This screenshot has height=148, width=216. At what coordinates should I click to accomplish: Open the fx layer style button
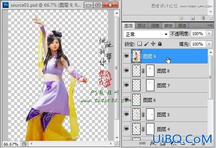pos(152,144)
